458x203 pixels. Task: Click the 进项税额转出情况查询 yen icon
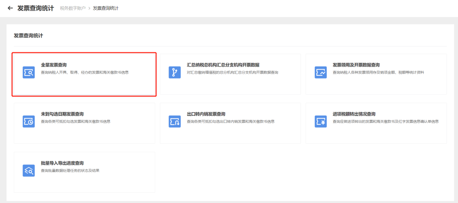[x=320, y=122]
